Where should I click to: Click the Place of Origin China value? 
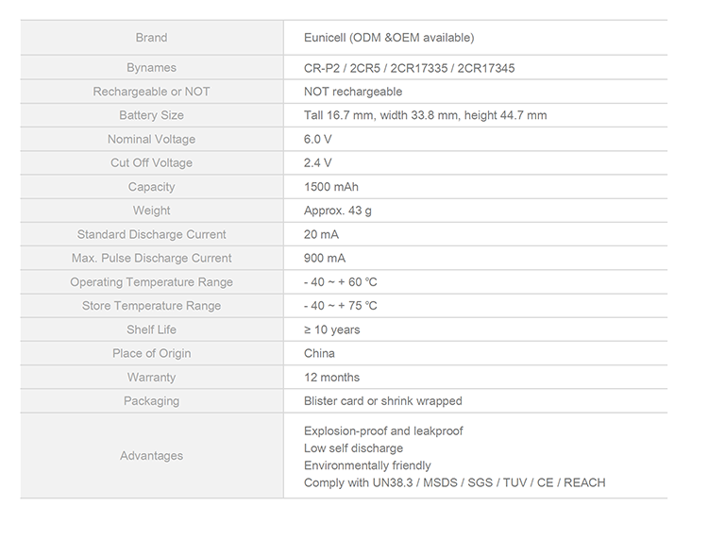319,353
